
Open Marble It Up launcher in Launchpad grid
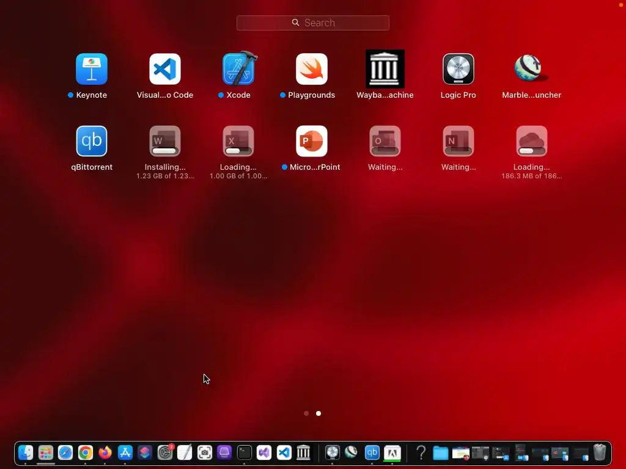pos(531,69)
